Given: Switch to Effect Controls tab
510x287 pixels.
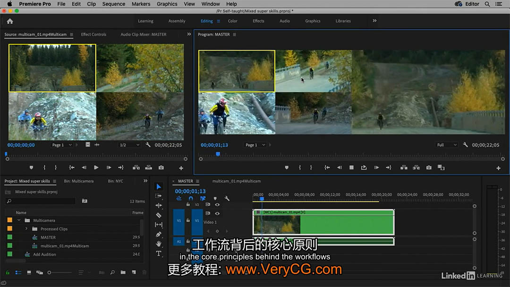Looking at the screenshot, I should 93,34.
